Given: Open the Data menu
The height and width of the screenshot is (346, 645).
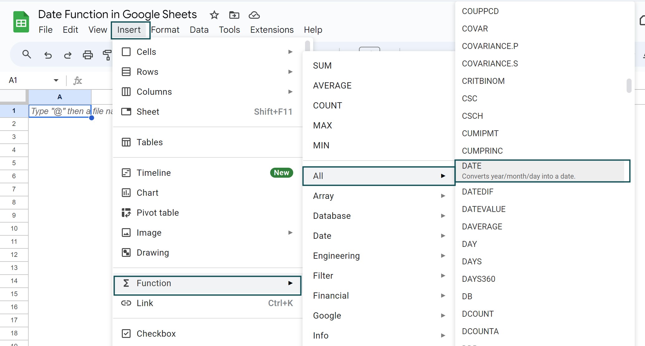Looking at the screenshot, I should 199,30.
